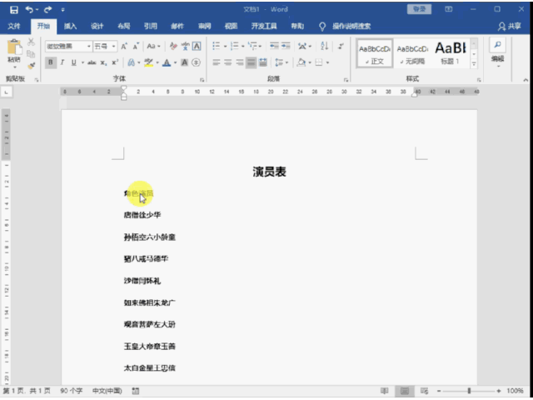
Task: Click the 90 个字 word count
Action: (x=72, y=391)
